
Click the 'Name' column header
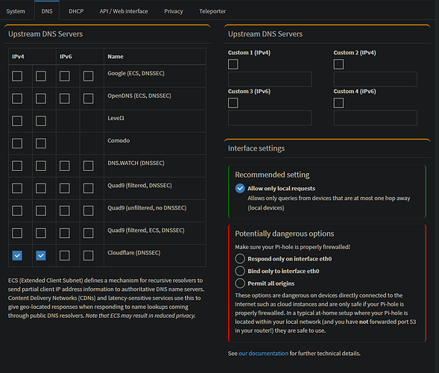(155, 57)
